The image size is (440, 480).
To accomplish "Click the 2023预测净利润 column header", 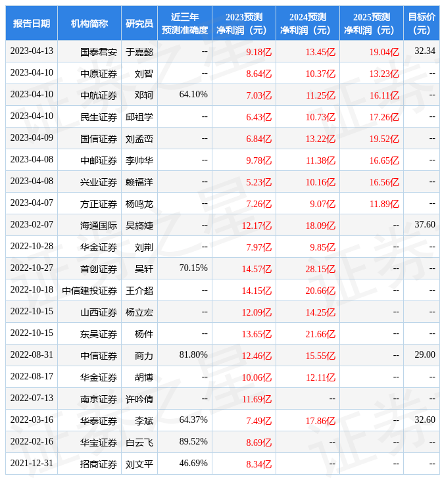I will tap(244, 23).
